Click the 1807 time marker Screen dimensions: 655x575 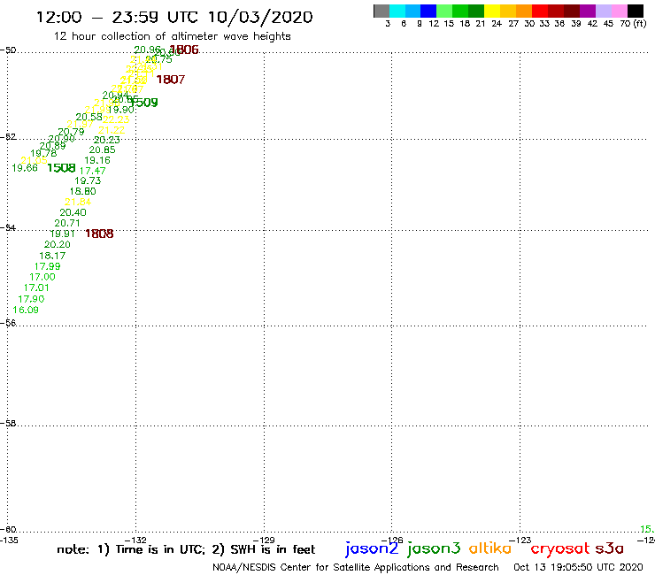click(171, 80)
